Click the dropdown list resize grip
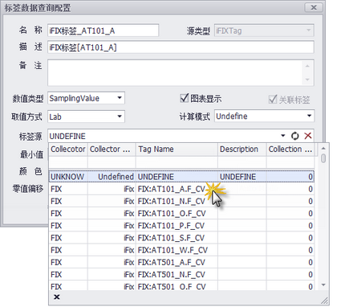345x307 pixels. pos(325,301)
